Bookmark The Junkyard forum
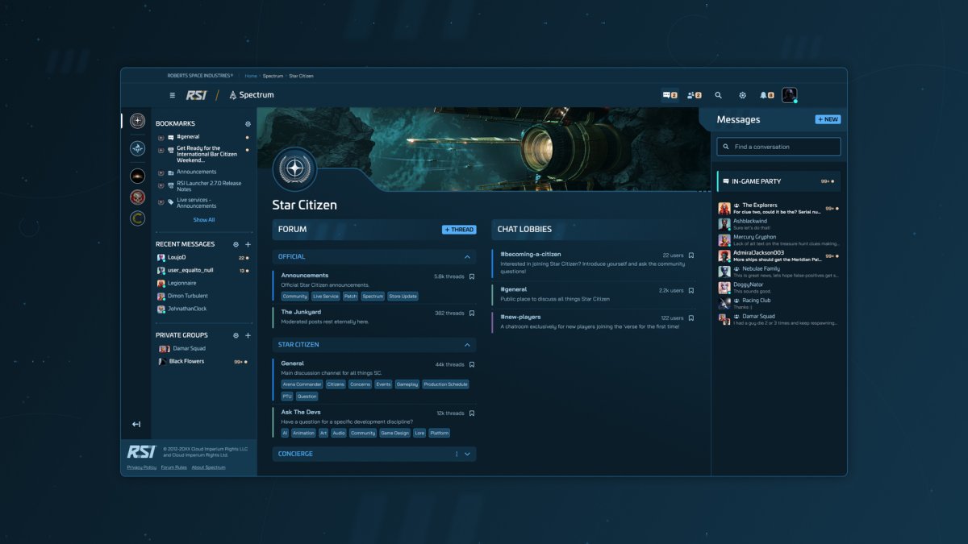The height and width of the screenshot is (544, 968). point(472,313)
